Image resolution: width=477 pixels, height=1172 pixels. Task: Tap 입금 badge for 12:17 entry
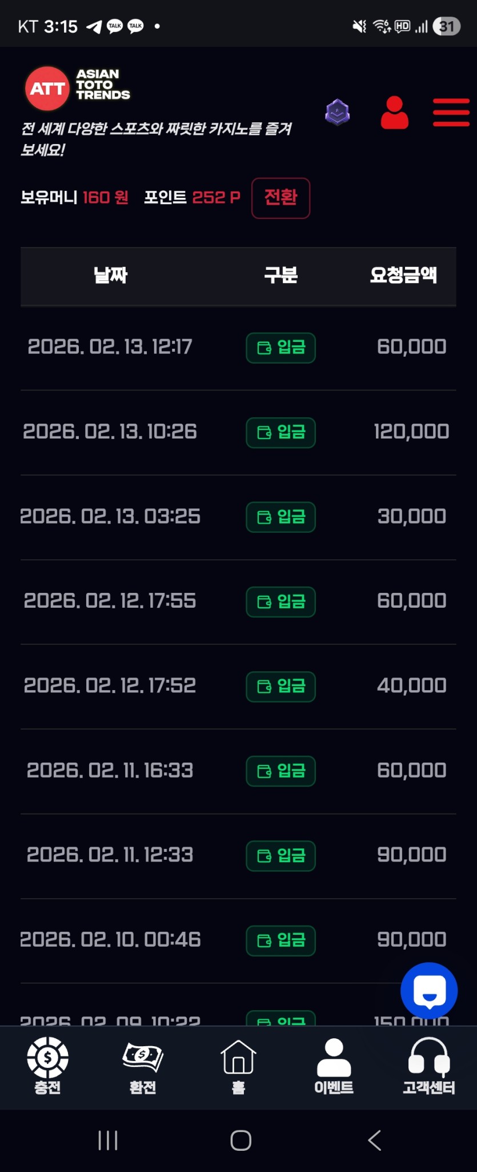(x=280, y=348)
